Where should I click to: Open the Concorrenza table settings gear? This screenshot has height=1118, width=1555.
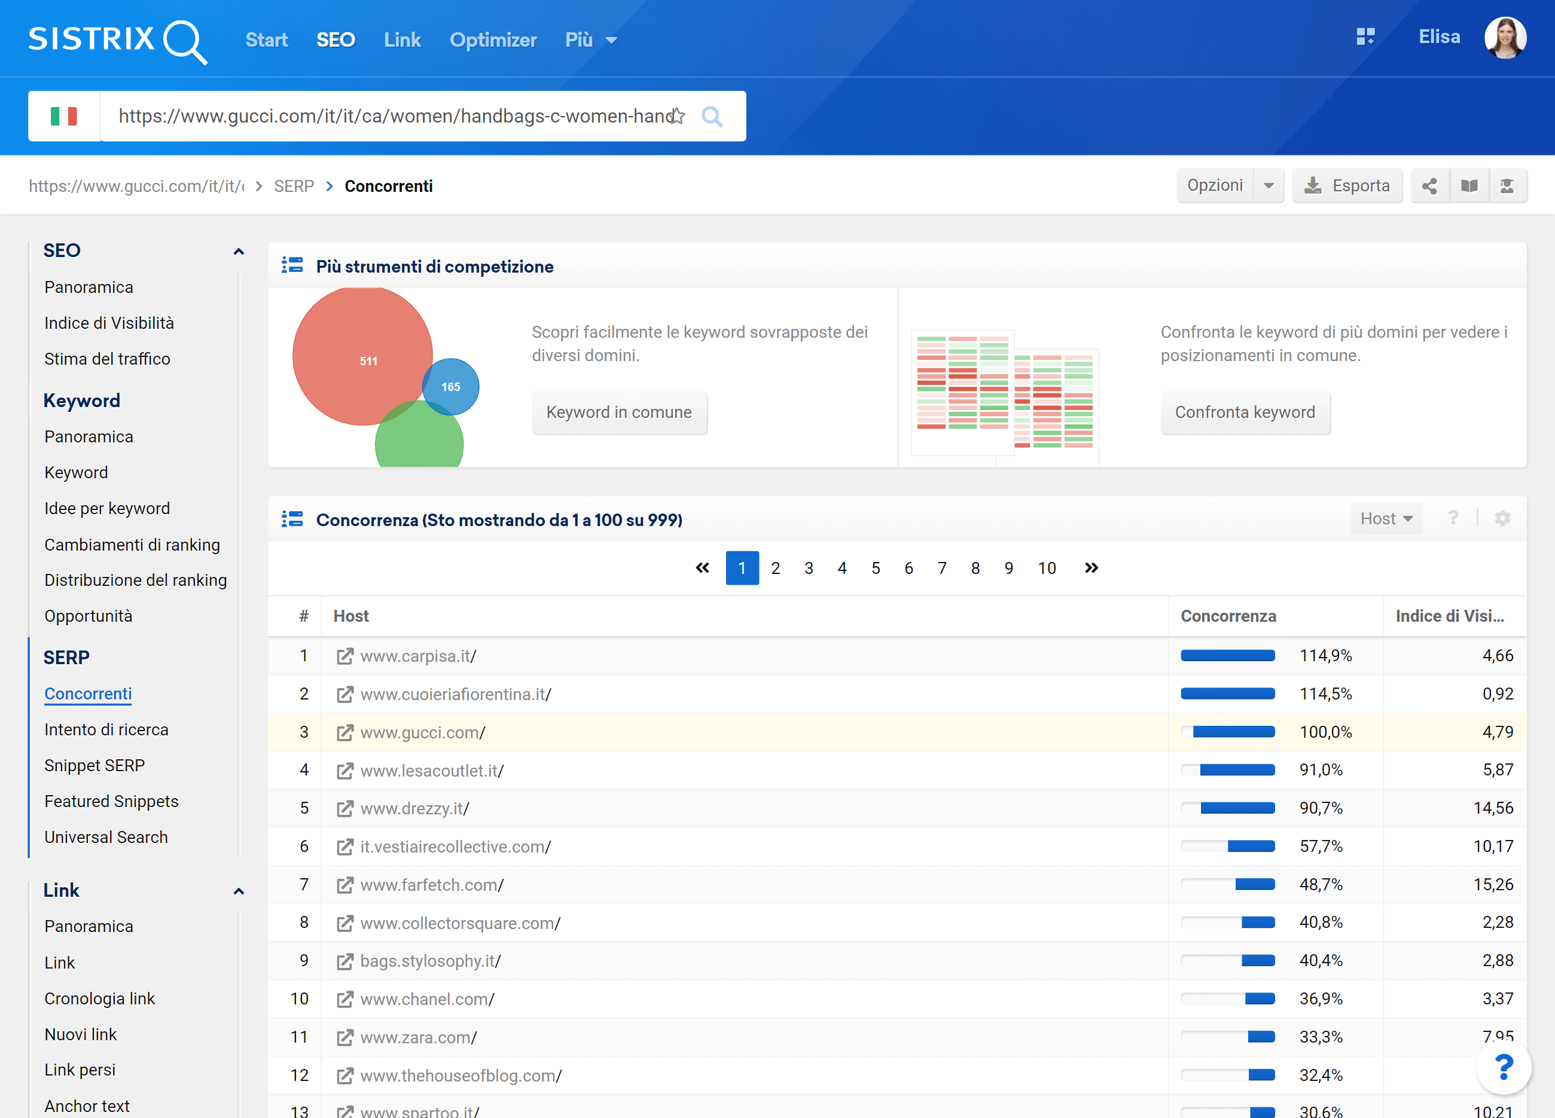(x=1502, y=518)
